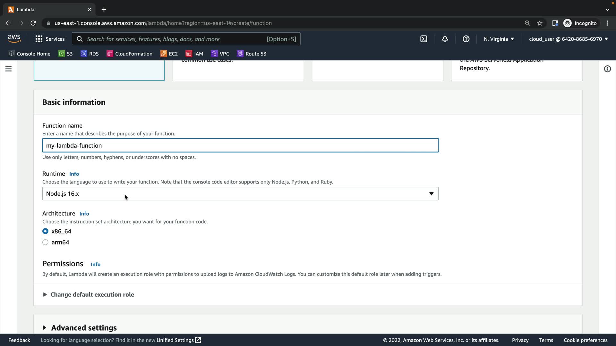
Task: Open the side navigation hamburger menu
Action: pos(8,69)
